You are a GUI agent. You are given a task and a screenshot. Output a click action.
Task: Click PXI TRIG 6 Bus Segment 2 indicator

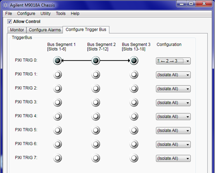click(96, 144)
